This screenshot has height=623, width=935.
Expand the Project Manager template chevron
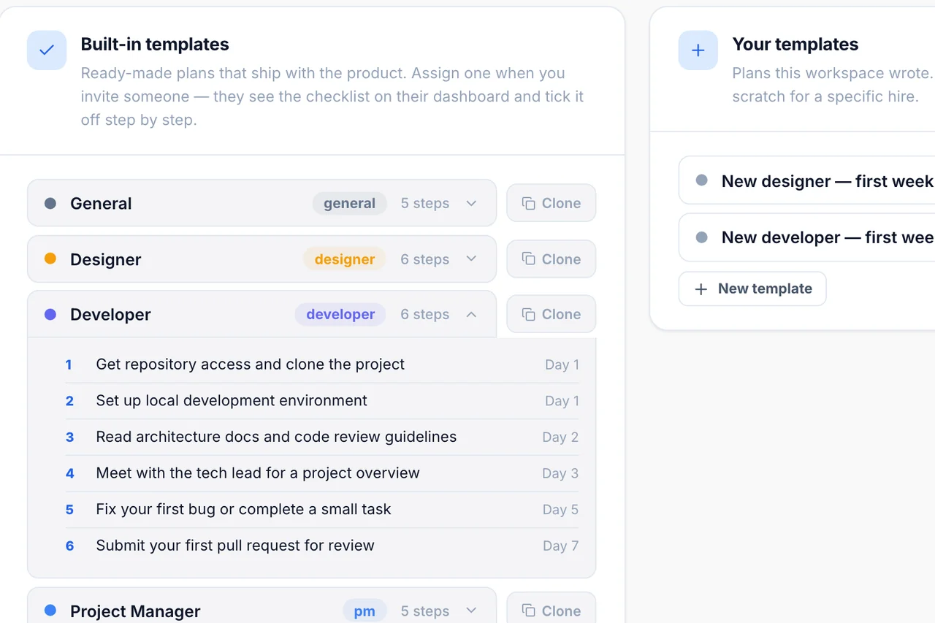coord(471,611)
